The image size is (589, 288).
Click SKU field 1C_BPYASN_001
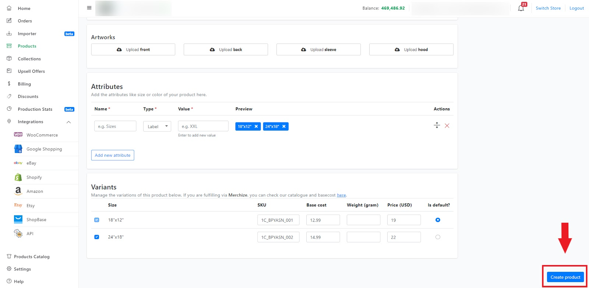278,220
